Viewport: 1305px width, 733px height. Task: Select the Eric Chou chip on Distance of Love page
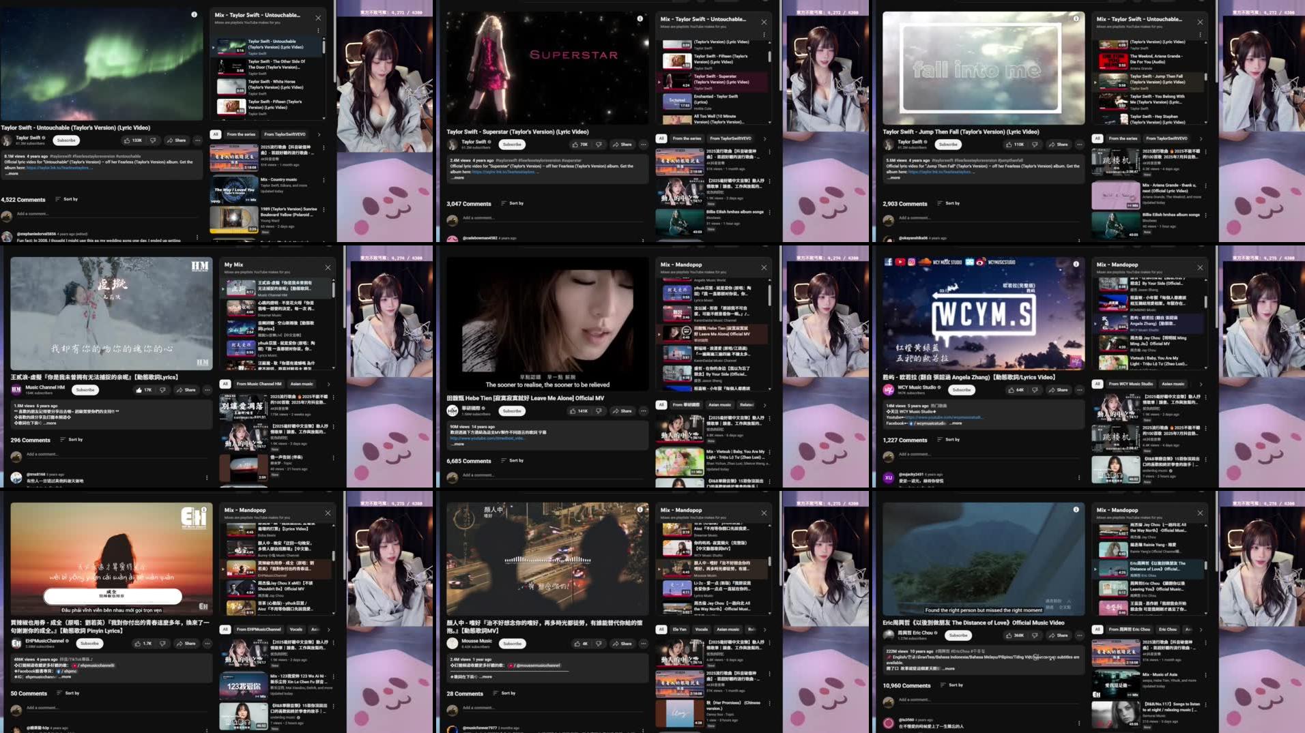click(1168, 629)
